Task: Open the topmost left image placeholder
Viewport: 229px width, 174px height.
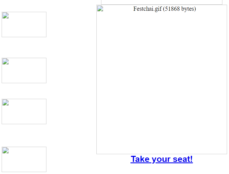Action: coord(24,25)
